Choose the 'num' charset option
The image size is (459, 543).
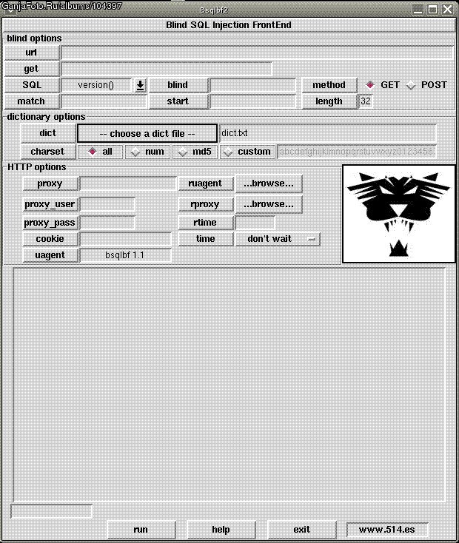(x=135, y=152)
